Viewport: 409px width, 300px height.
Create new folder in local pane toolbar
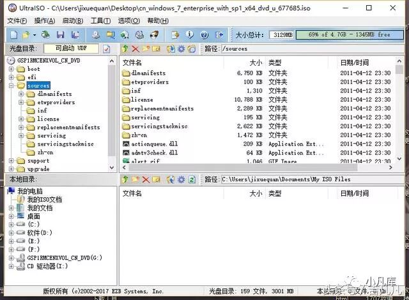(x=135, y=179)
